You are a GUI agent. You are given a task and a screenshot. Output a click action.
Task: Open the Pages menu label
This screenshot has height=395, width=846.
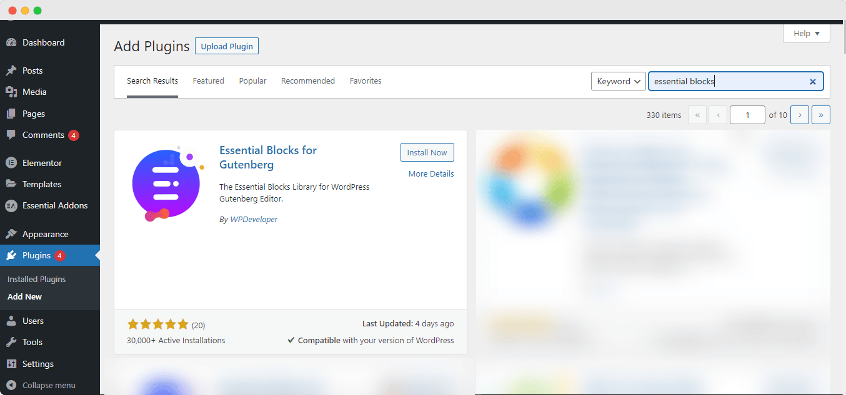coord(34,114)
